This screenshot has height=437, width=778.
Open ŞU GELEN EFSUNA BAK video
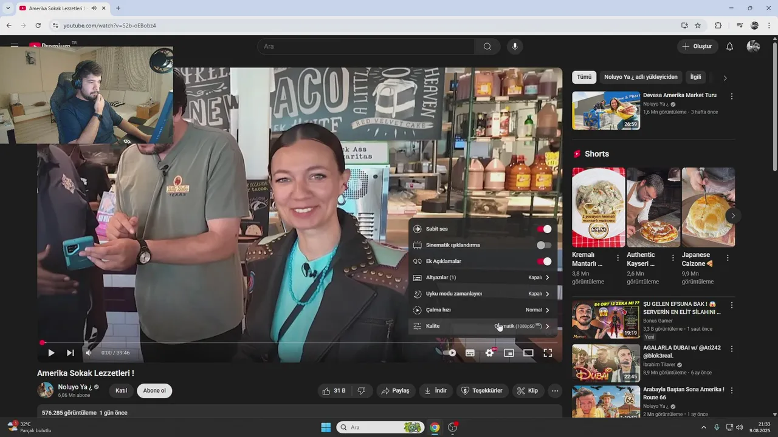(x=606, y=319)
